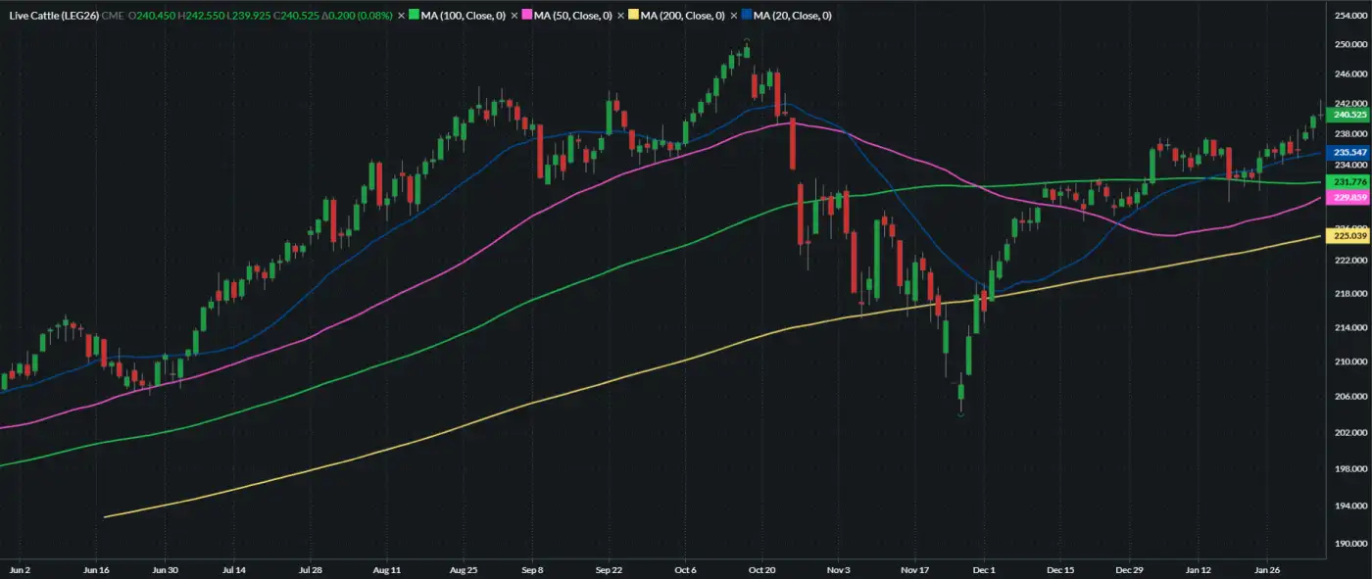Remove the MA (50, Close, 0) indicator

[514, 16]
